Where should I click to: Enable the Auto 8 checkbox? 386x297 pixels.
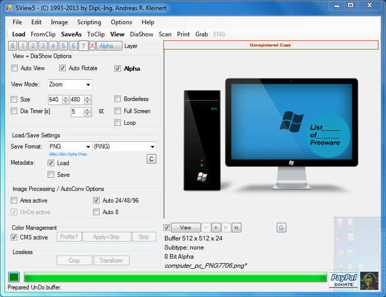coord(97,212)
